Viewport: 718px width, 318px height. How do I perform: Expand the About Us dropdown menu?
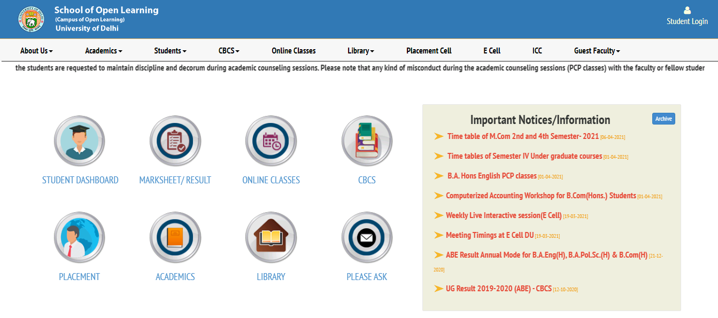(36, 51)
